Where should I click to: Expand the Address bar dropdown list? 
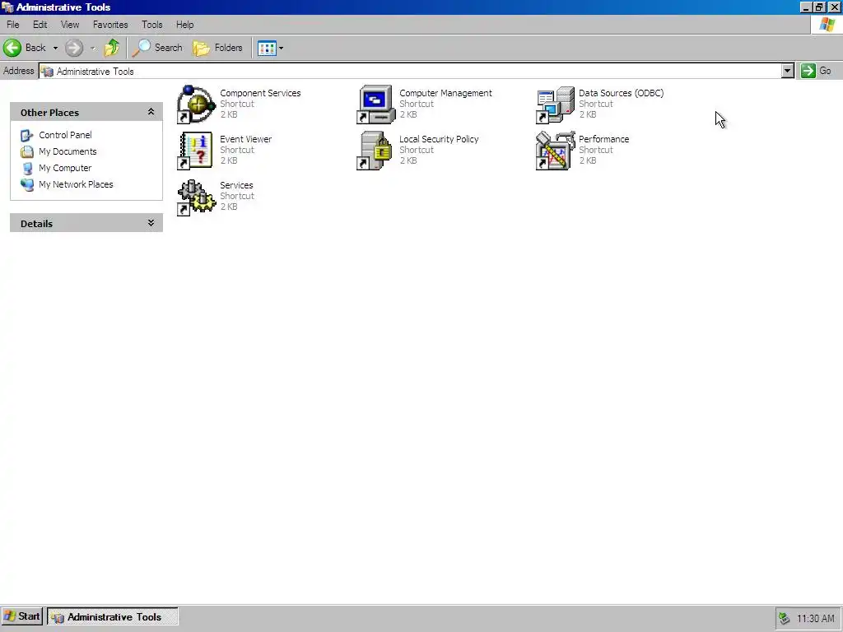[x=787, y=71]
